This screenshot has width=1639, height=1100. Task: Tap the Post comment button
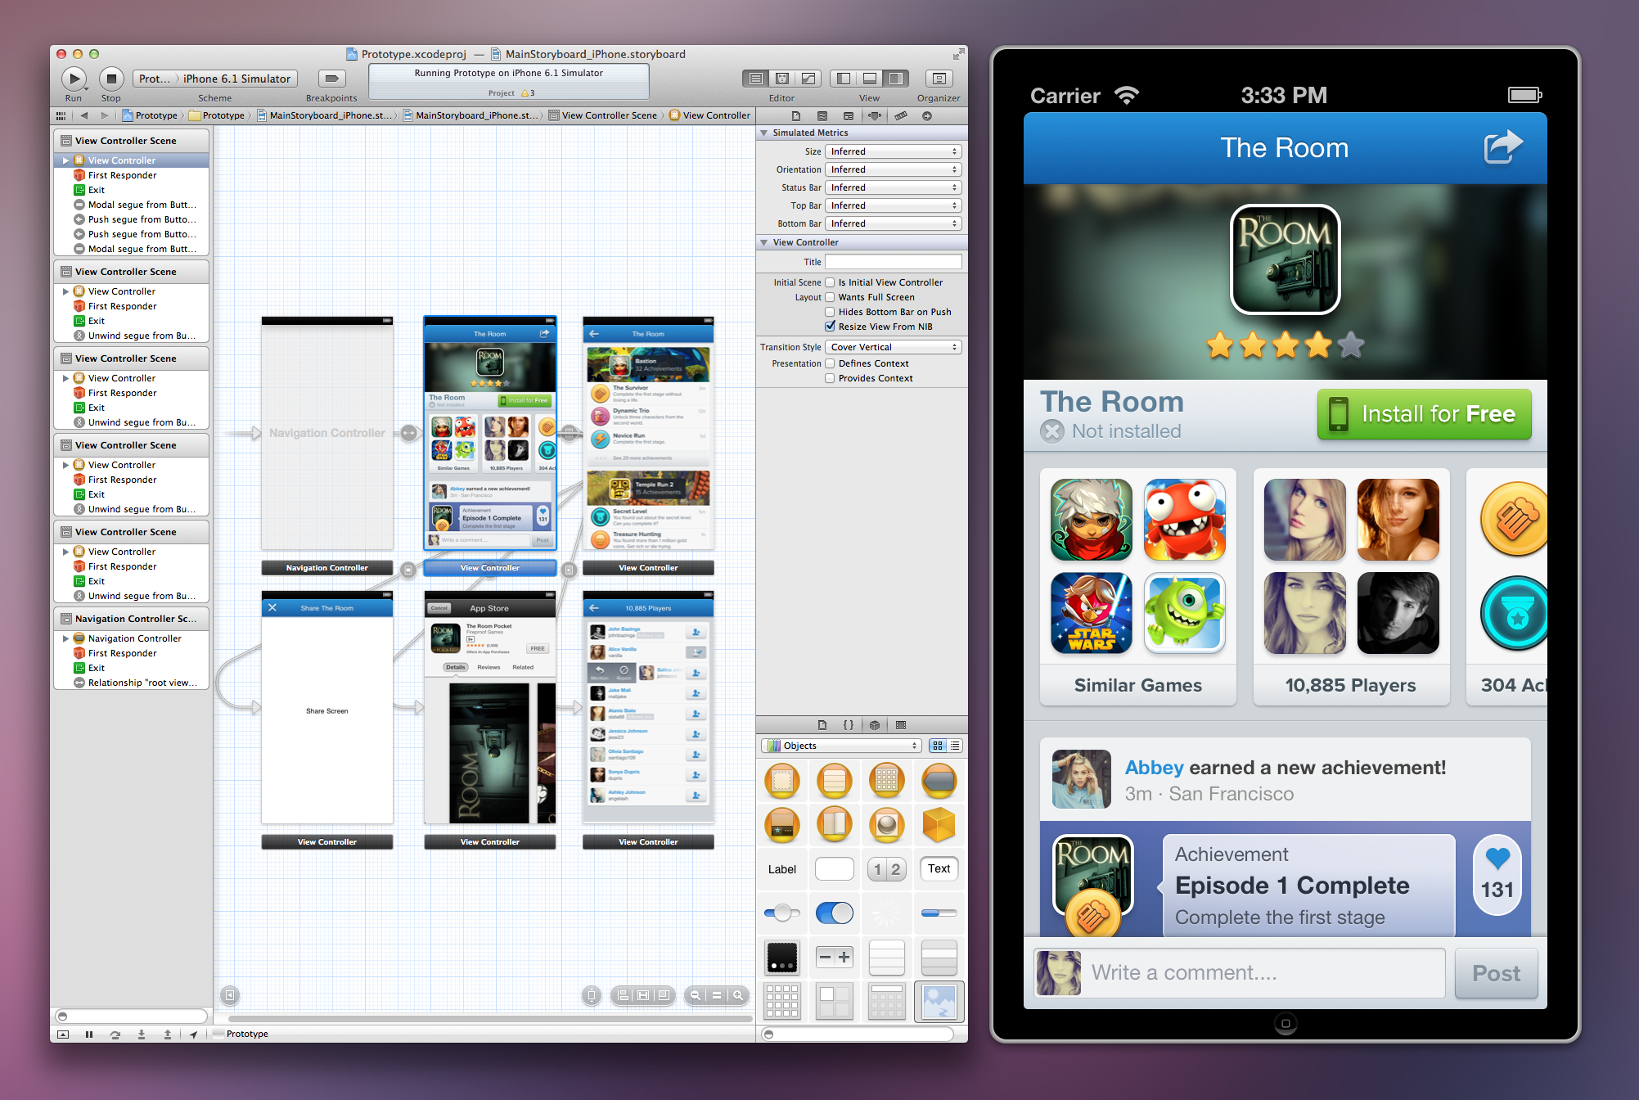(1496, 973)
